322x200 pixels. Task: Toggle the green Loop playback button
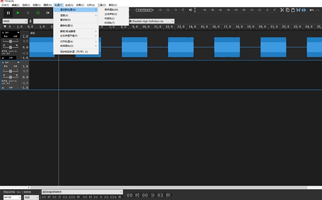click(x=38, y=13)
